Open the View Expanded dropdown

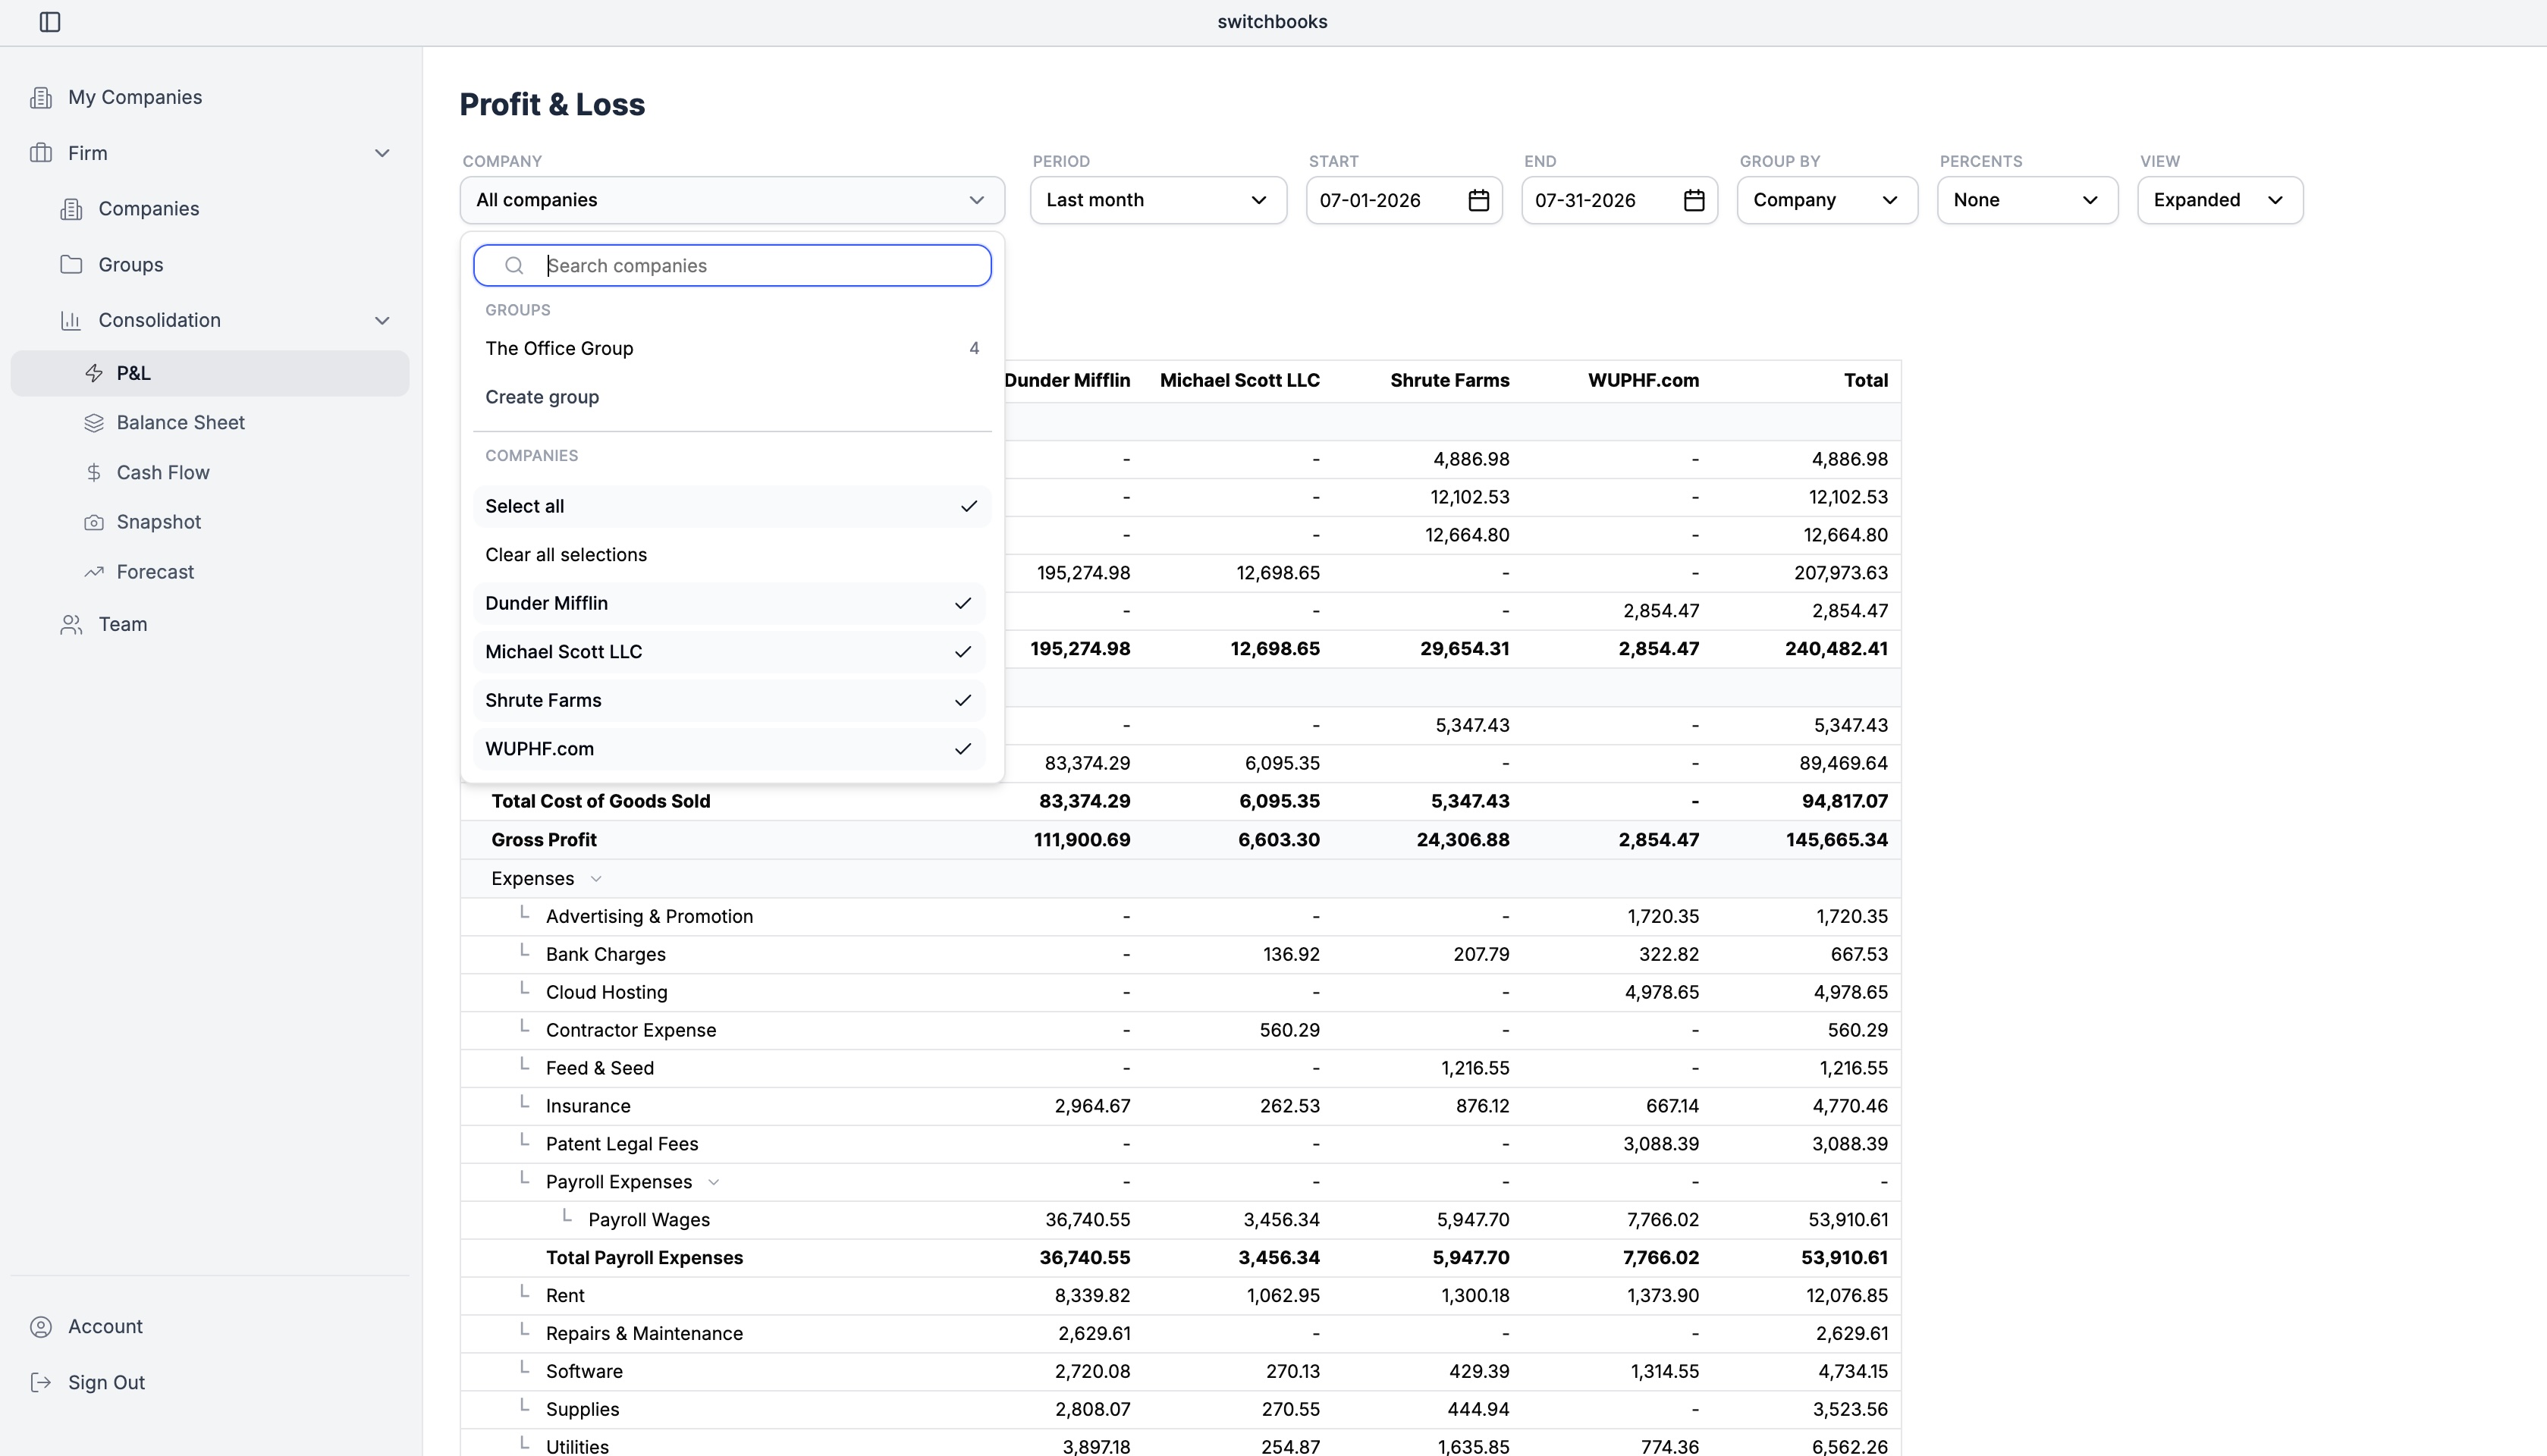2220,200
